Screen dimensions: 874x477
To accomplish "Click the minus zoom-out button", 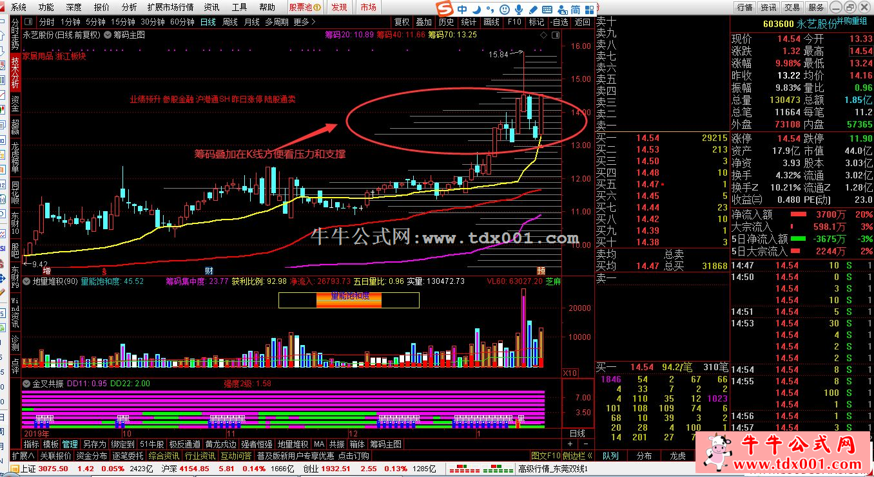I will (x=585, y=444).
